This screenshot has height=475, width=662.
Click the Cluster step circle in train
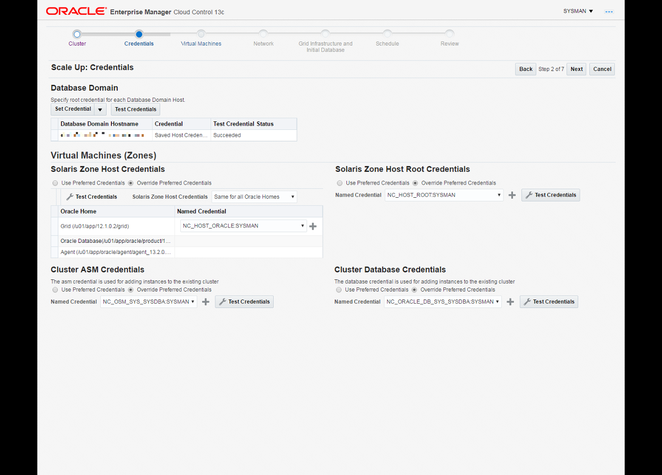coord(77,34)
